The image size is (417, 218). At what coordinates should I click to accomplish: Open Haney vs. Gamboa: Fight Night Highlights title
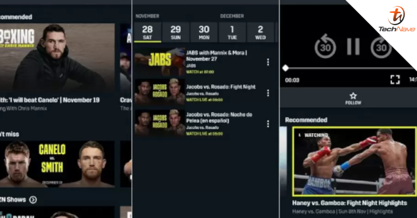pos(350,203)
